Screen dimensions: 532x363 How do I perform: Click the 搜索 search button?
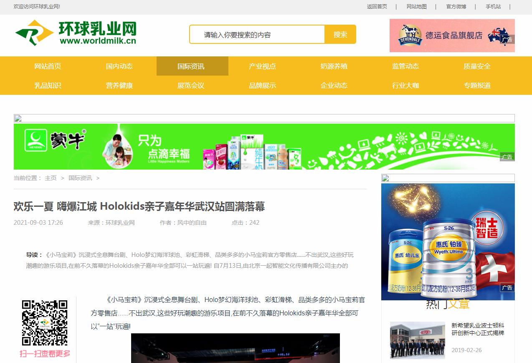point(340,34)
